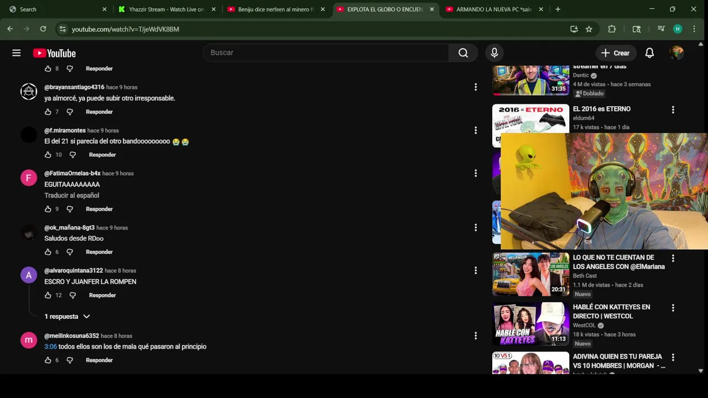Open the YouTube guide hamburger menu
This screenshot has width=708, height=398.
point(17,53)
